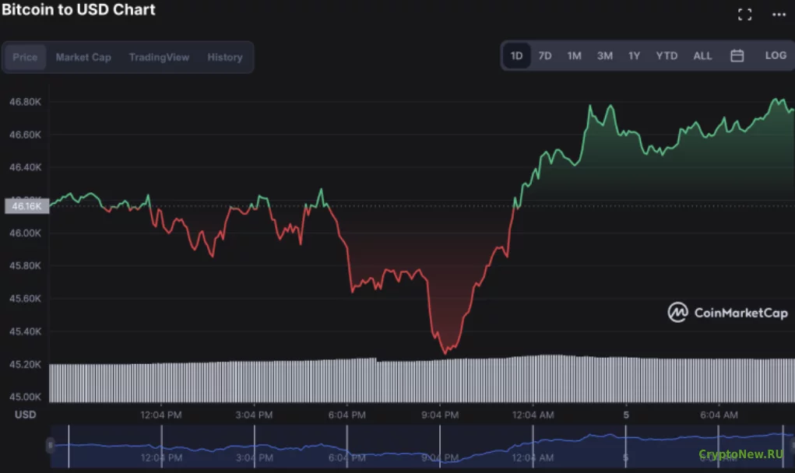This screenshot has width=795, height=473.
Task: Switch to 3M time range
Action: click(604, 56)
